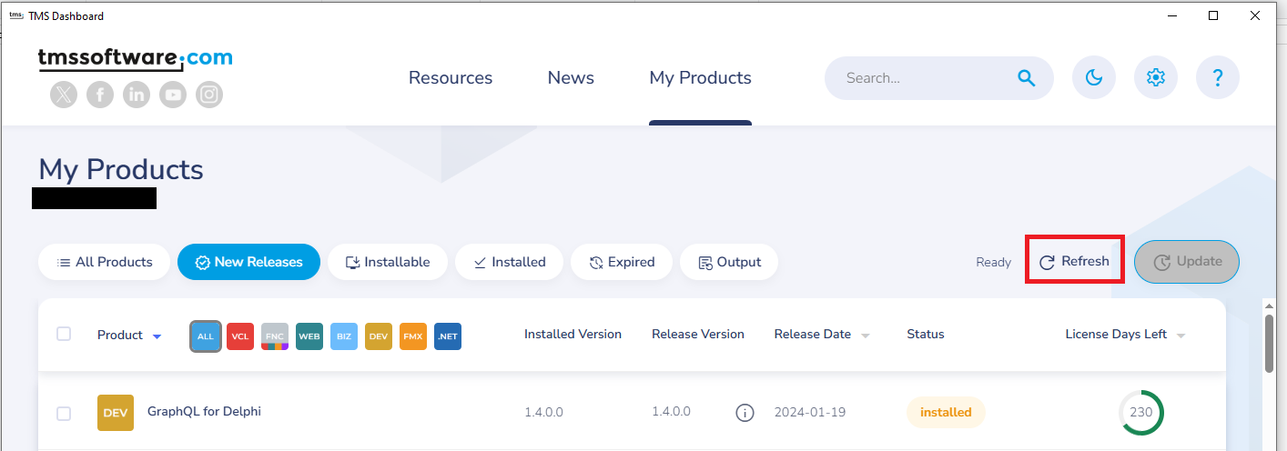Show All Products filter
This screenshot has width=1287, height=451.
104,262
